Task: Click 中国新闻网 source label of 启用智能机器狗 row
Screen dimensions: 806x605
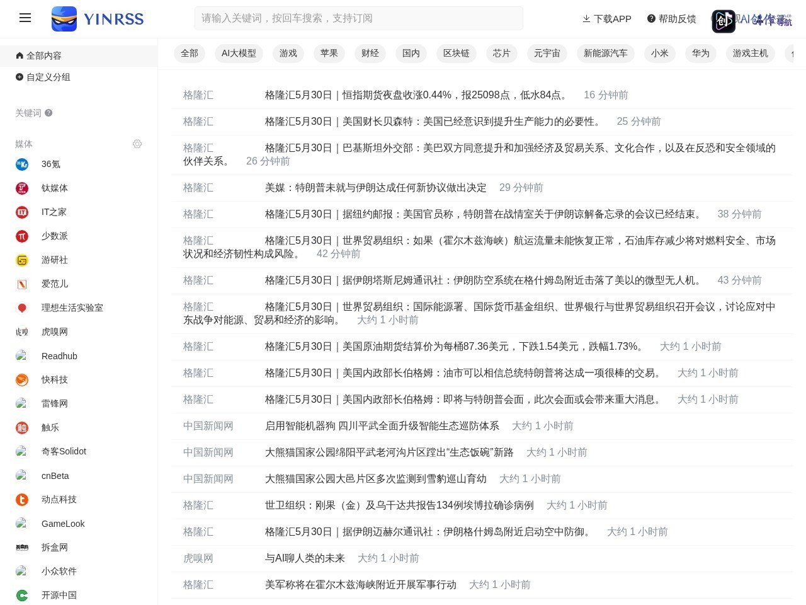Action: 208,426
